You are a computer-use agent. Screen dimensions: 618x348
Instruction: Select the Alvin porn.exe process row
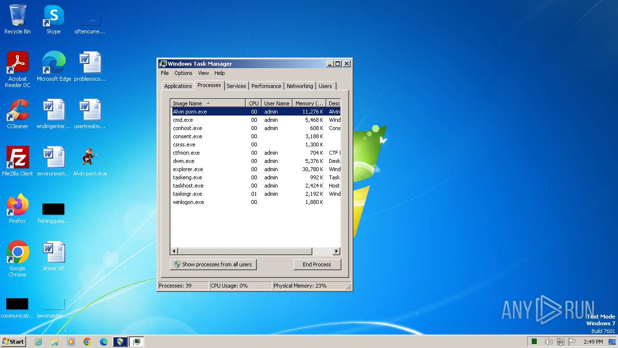click(x=256, y=112)
